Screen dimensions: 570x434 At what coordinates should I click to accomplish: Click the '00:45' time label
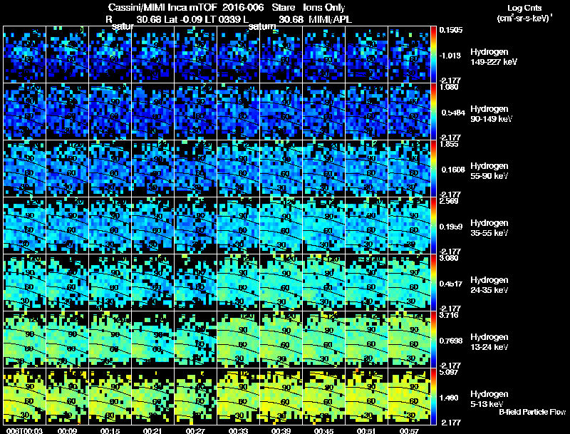(x=324, y=430)
